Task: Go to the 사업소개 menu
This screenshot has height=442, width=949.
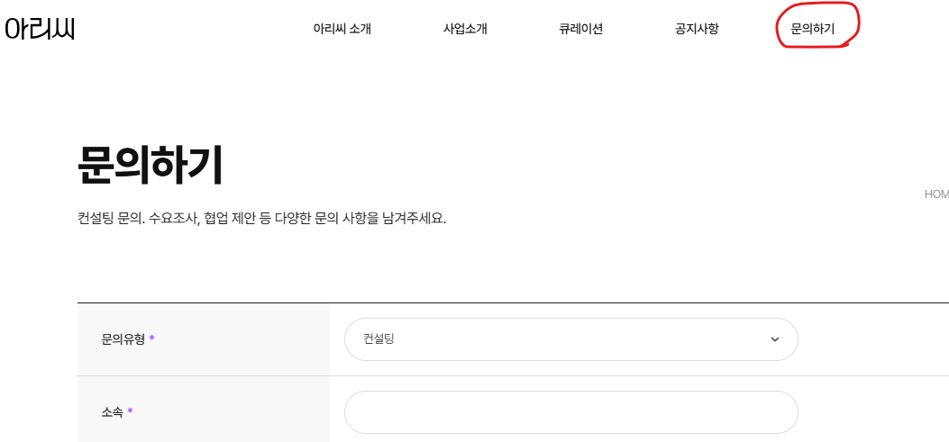Action: [x=465, y=29]
